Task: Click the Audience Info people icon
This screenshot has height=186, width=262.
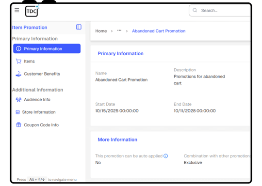Action: pyautogui.click(x=18, y=100)
